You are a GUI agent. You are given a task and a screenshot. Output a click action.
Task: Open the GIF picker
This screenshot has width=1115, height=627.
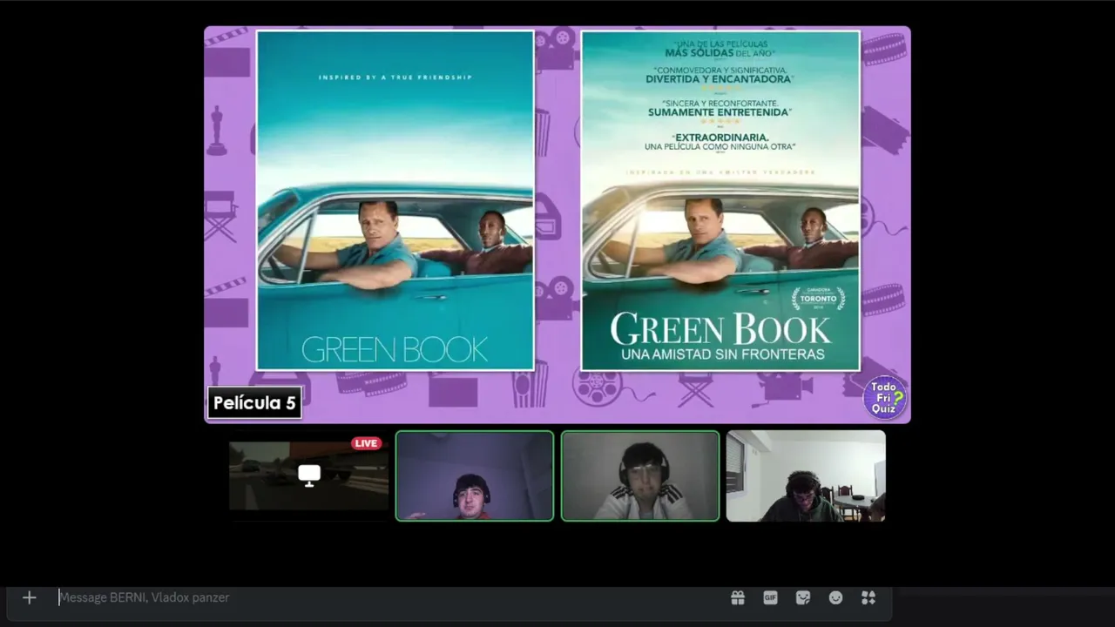tap(770, 597)
